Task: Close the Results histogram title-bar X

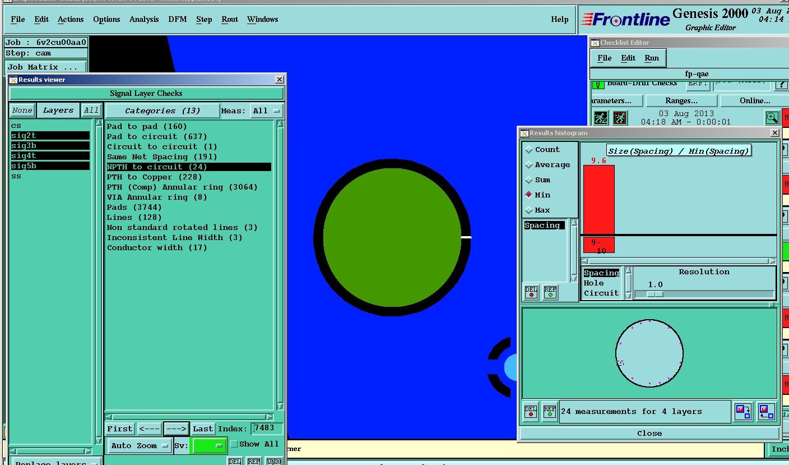Action: [x=774, y=133]
